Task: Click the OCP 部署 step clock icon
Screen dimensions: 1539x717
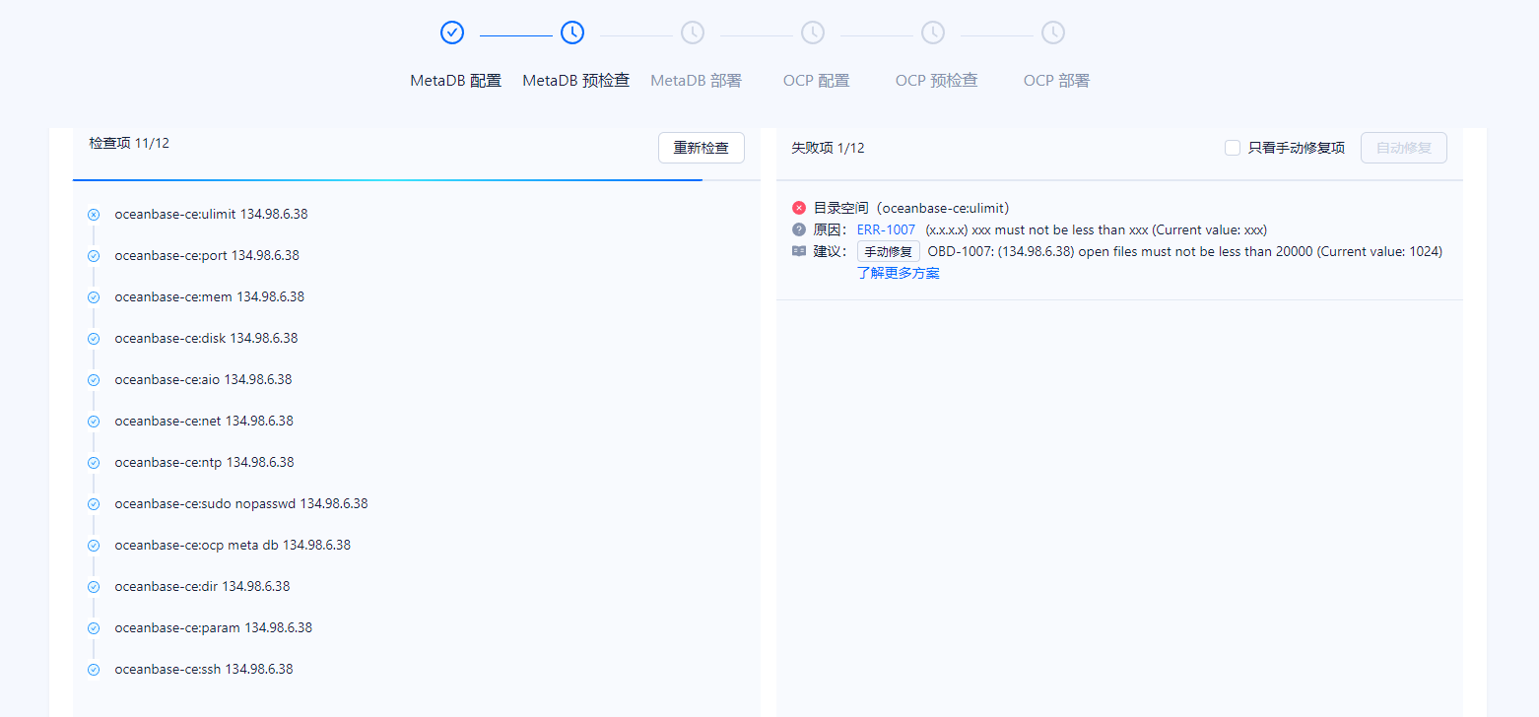Action: [1053, 33]
